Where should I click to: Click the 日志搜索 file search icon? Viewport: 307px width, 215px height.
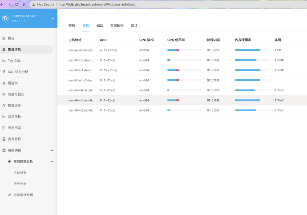[x=4, y=128]
